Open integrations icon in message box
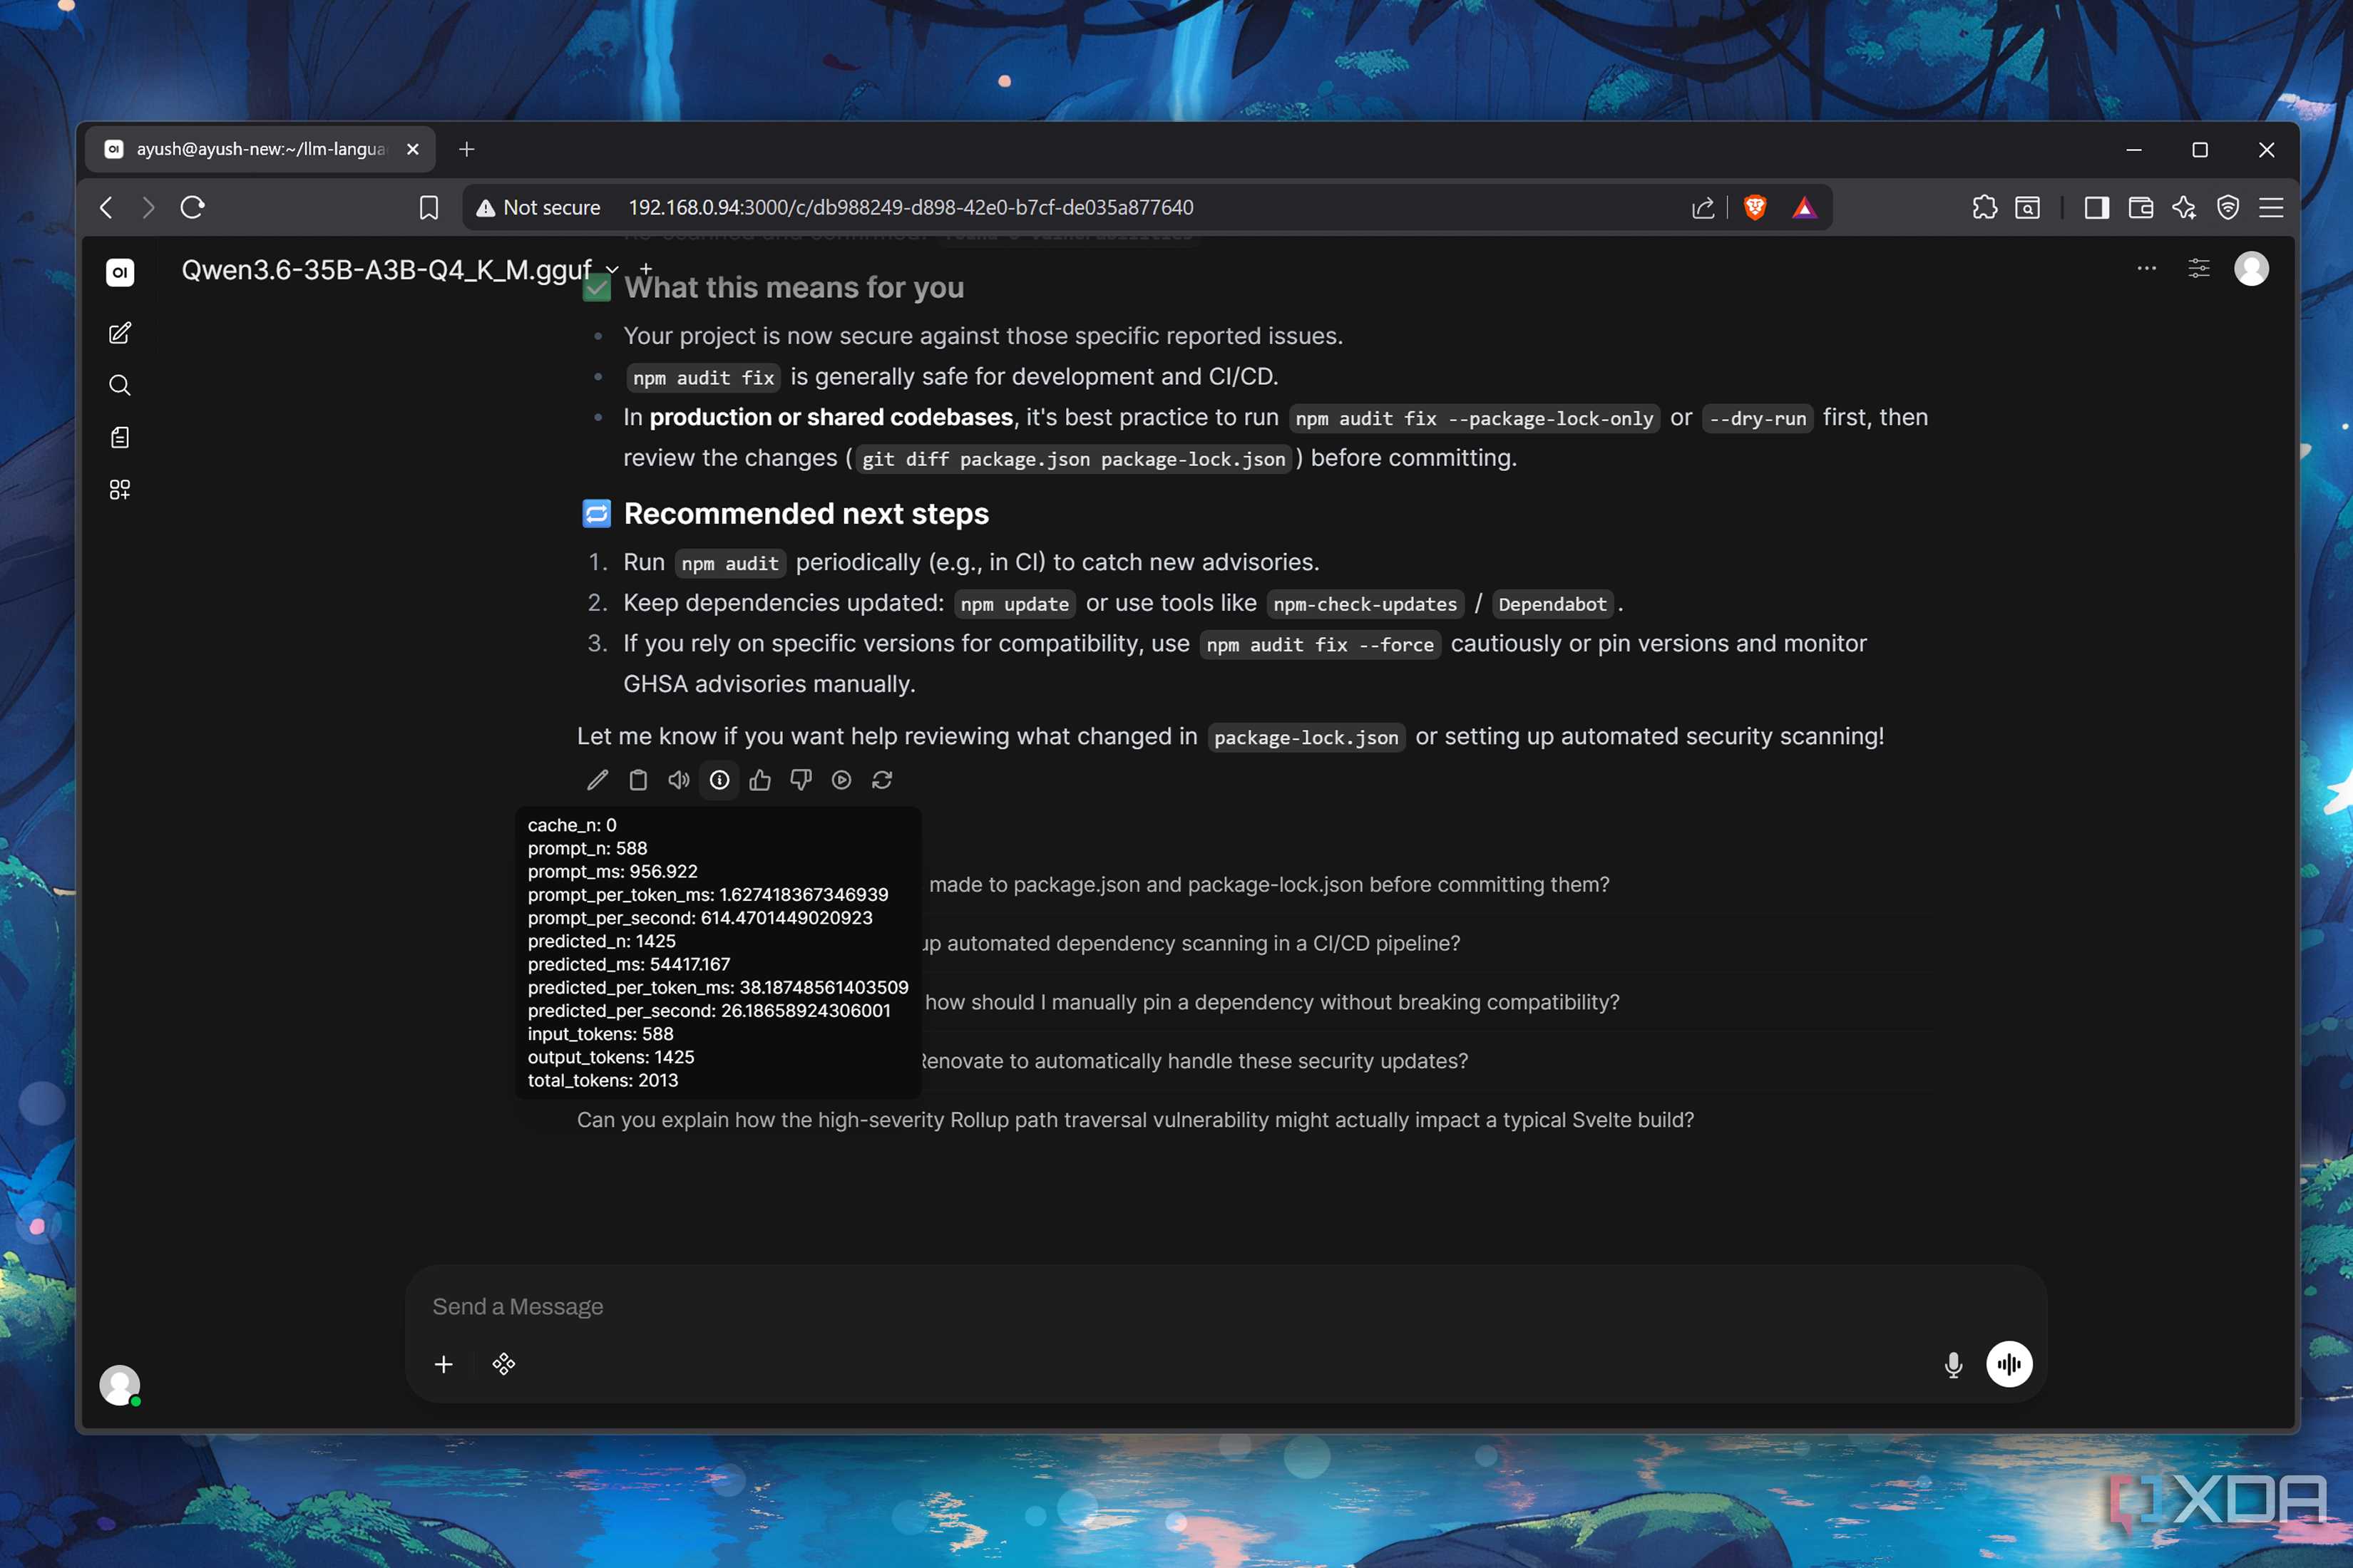2353x1568 pixels. click(503, 1364)
